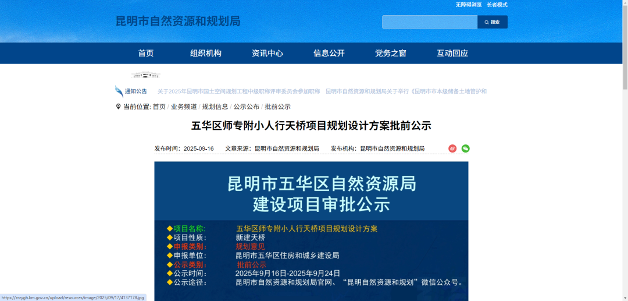The height and width of the screenshot is (301, 628).
Task: Go to 首页 in the navigation bar
Action: tap(146, 54)
